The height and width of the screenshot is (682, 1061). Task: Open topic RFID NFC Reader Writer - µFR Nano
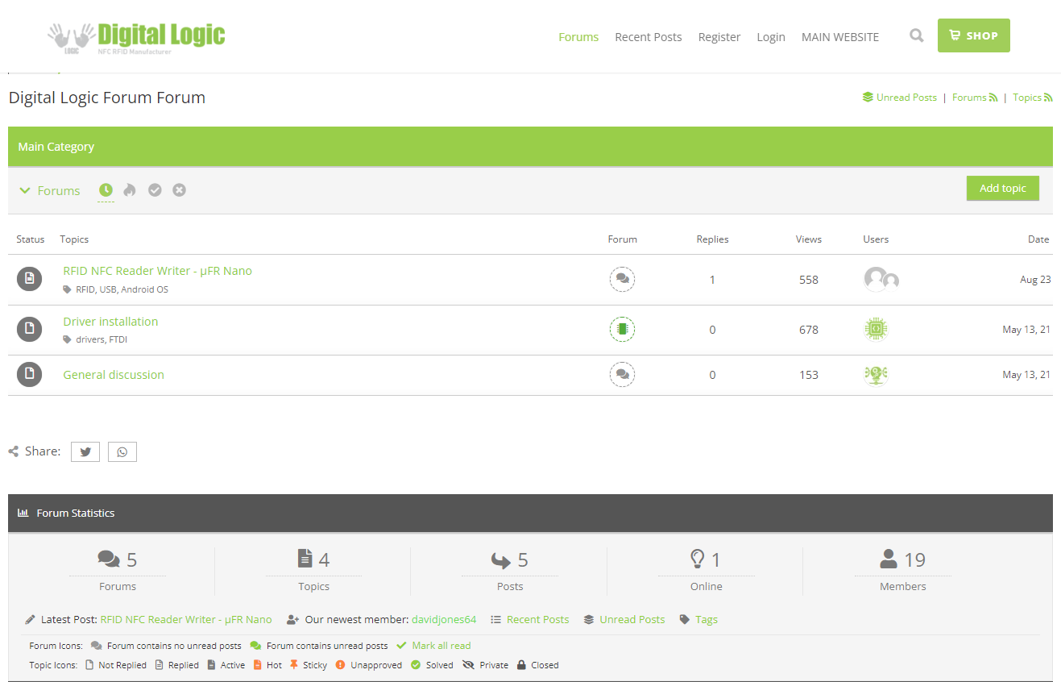click(158, 271)
